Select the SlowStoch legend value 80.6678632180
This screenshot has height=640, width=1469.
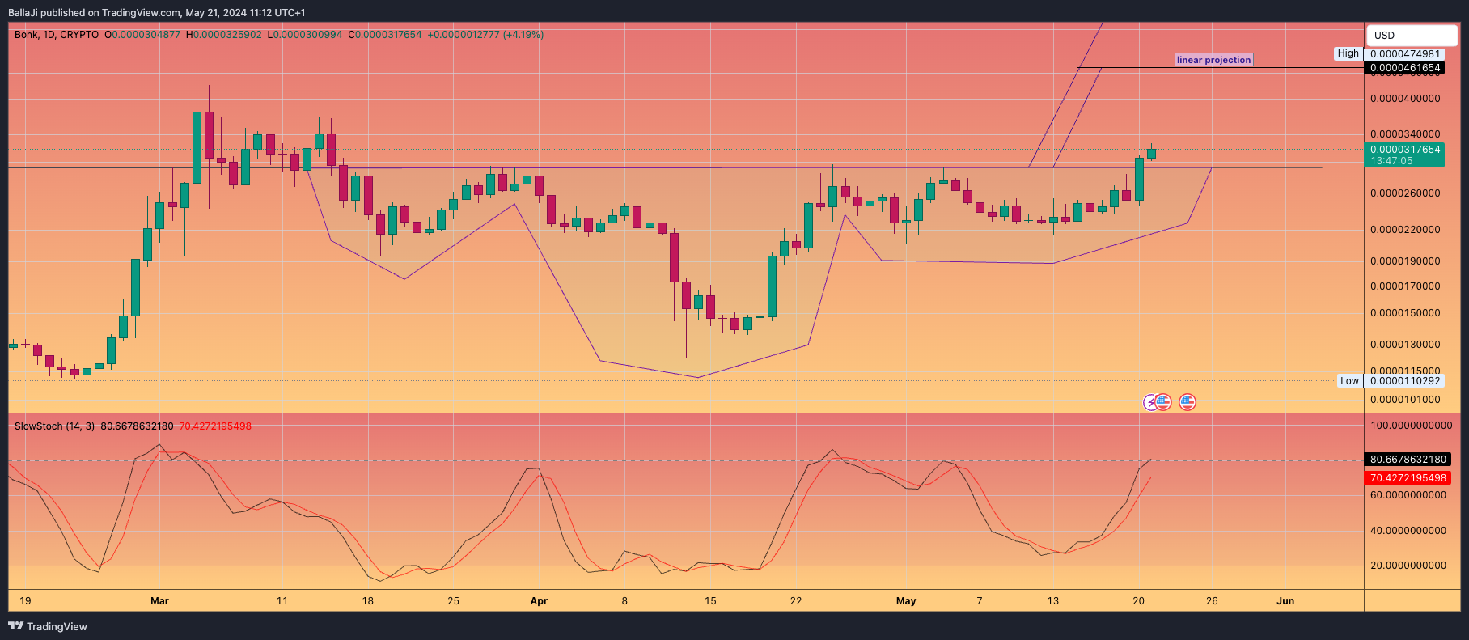pos(137,426)
